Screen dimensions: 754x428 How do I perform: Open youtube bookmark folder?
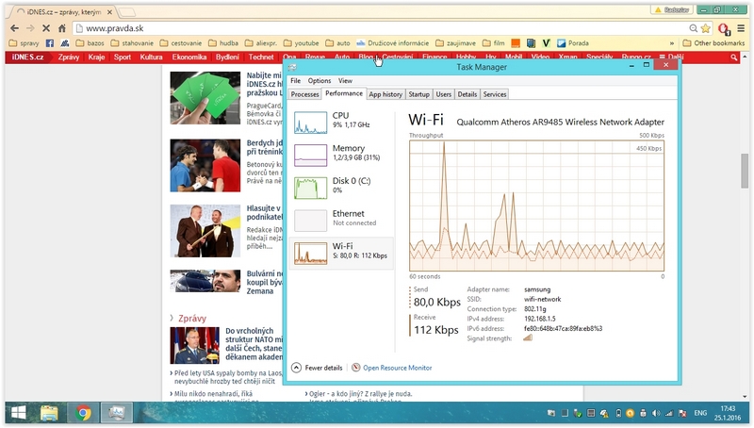point(302,43)
